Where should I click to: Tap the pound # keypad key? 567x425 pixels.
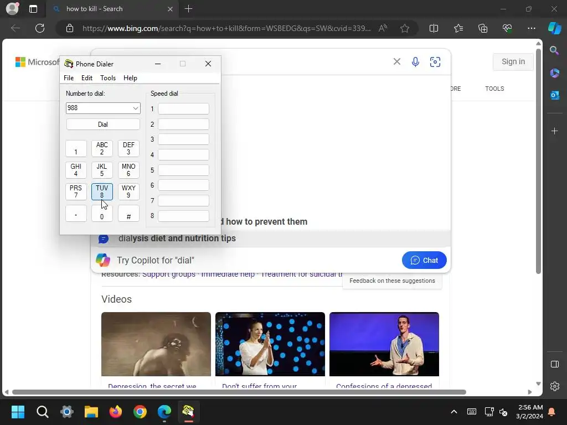tap(128, 213)
